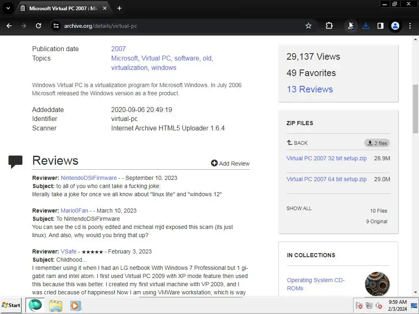The image size is (419, 314).
Task: Click the BACK link in Zip Files
Action: coord(297,143)
